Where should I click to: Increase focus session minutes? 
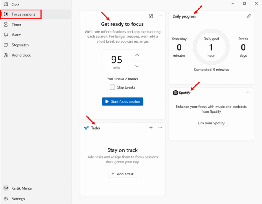coord(137,55)
